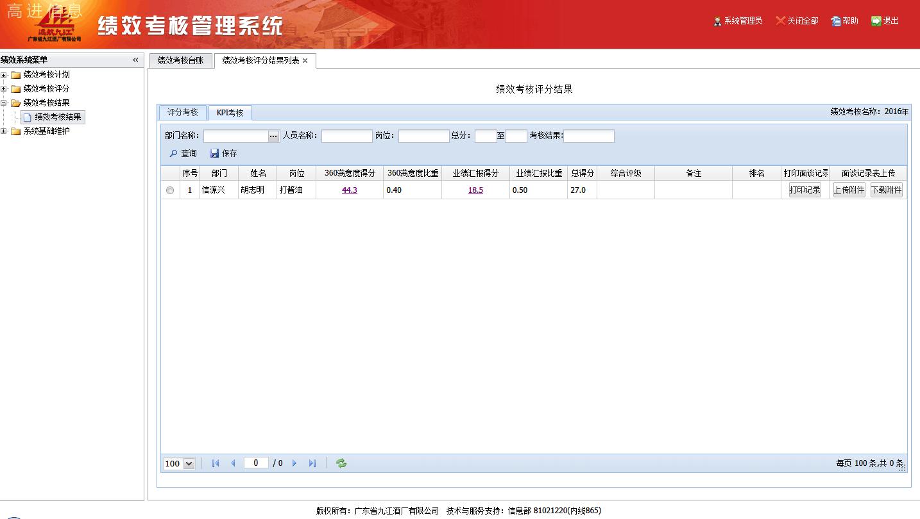Go to first page using pagination arrow
Image resolution: width=920 pixels, height=519 pixels.
click(216, 463)
